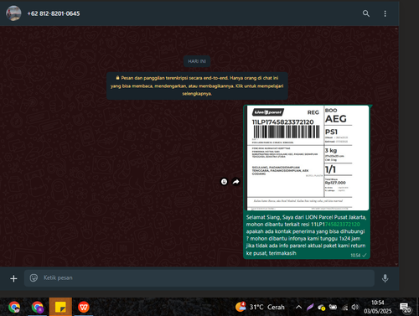Click the feather pen tray icon
This screenshot has width=419, height=316.
click(310, 307)
